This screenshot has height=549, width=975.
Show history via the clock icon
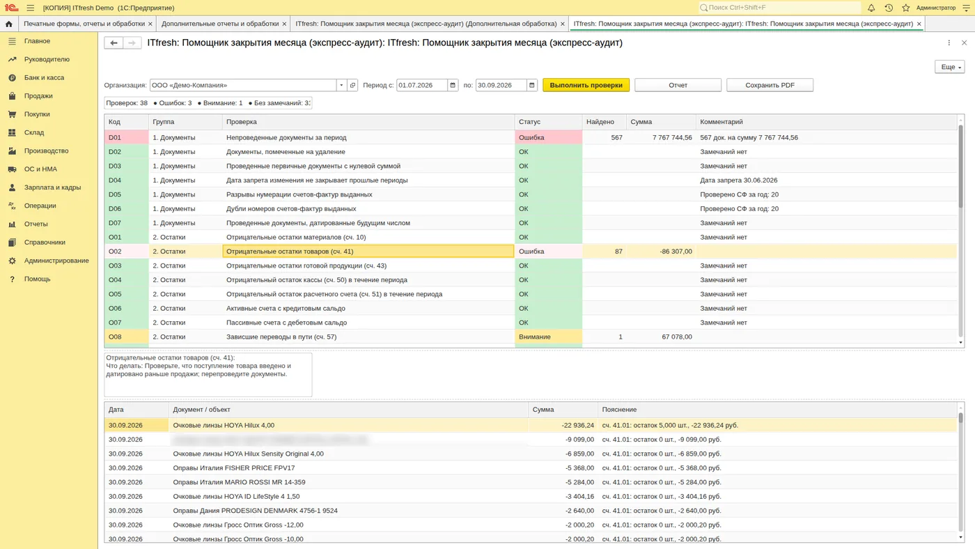pos(889,8)
